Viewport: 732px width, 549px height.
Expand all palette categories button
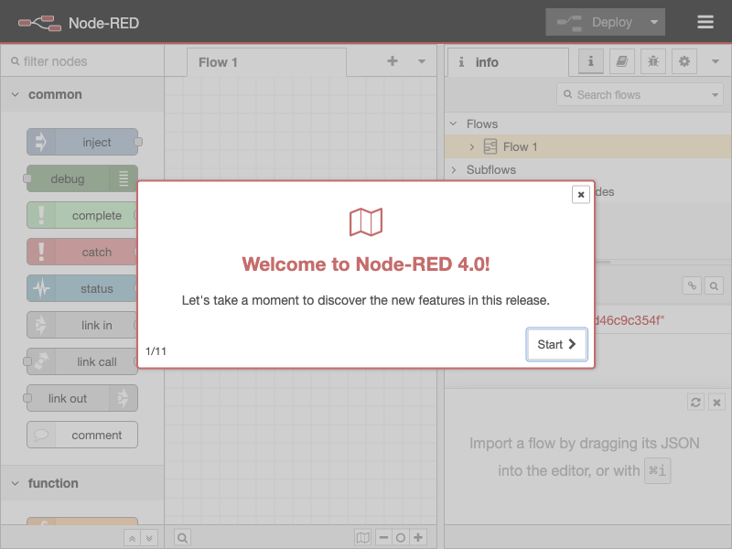[149, 538]
